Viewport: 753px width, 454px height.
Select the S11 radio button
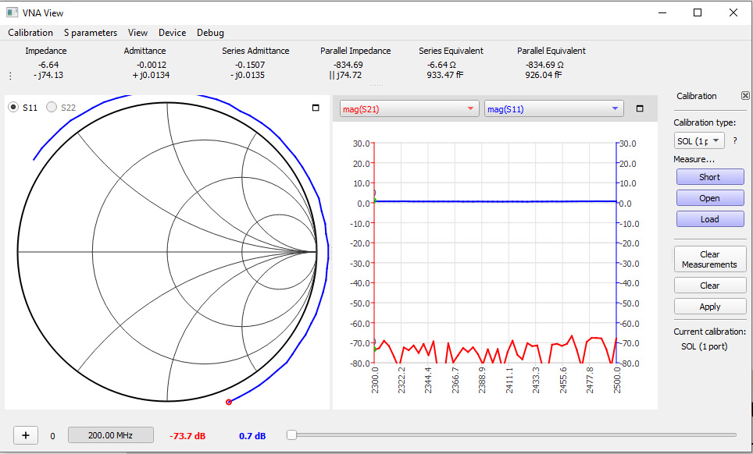click(13, 108)
